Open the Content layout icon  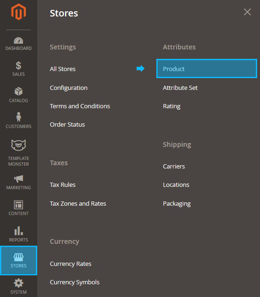(18, 205)
